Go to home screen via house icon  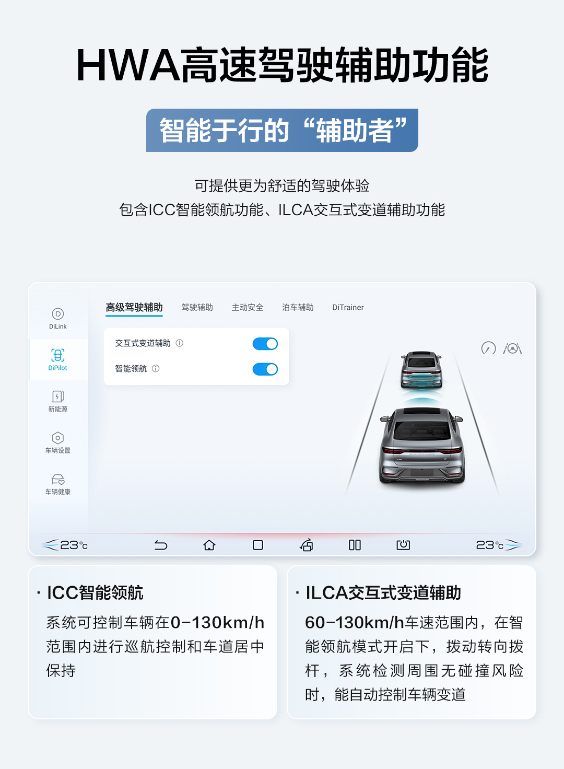click(209, 545)
